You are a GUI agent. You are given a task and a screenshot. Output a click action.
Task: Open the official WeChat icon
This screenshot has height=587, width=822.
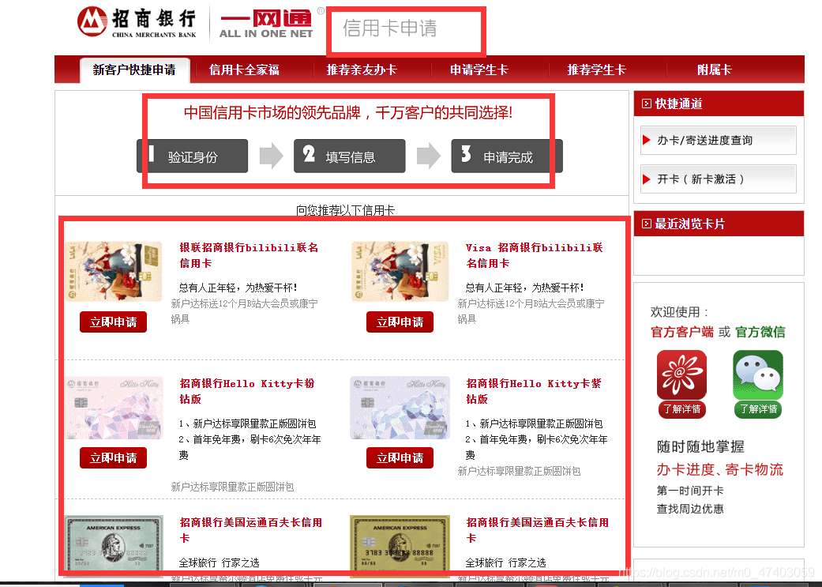pos(758,375)
